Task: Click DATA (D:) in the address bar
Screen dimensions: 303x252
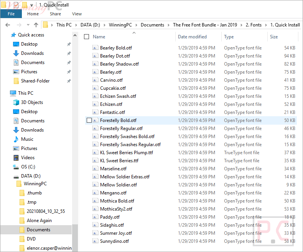Action: [x=90, y=25]
